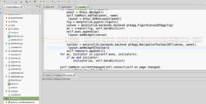Click the code line 'self.removers.append([])'
This screenshot has width=206, height=104.
coord(86,51)
